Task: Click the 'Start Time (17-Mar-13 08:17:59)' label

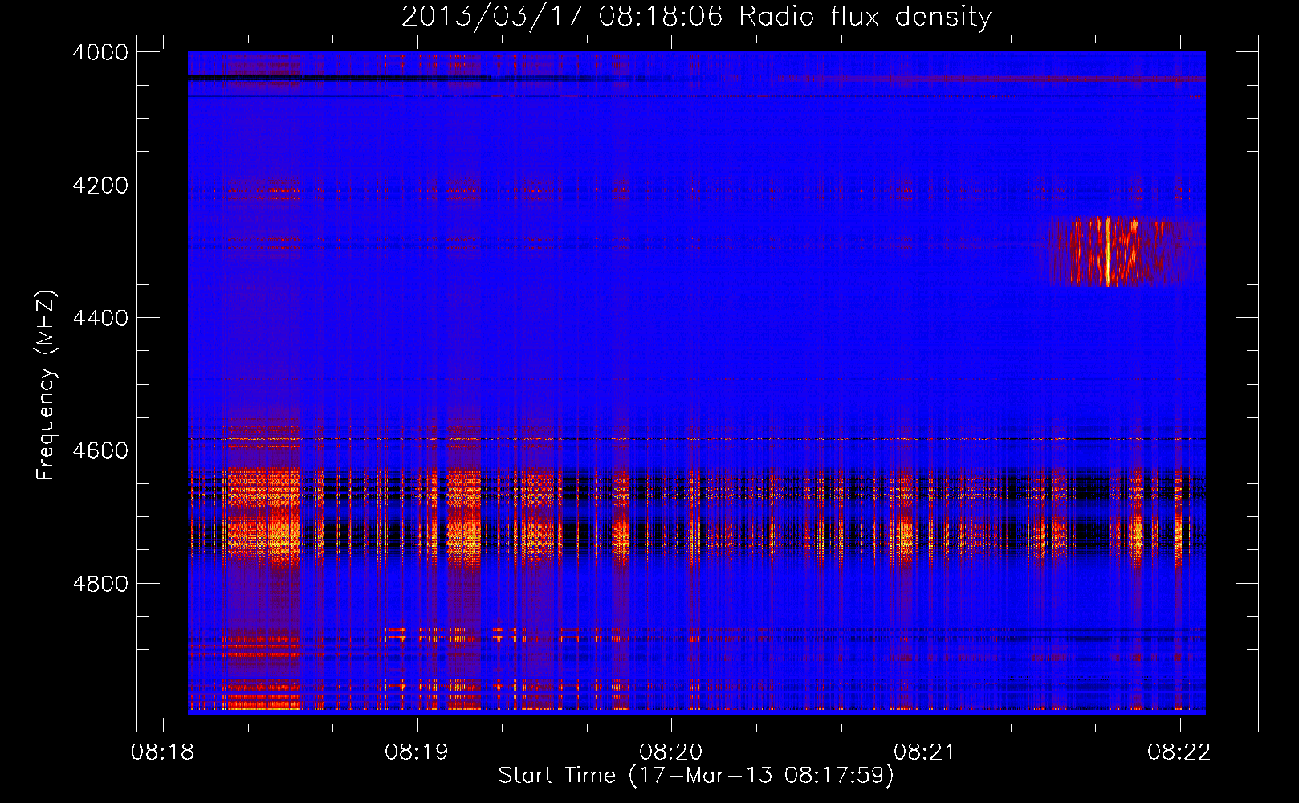Action: pyautogui.click(x=696, y=776)
